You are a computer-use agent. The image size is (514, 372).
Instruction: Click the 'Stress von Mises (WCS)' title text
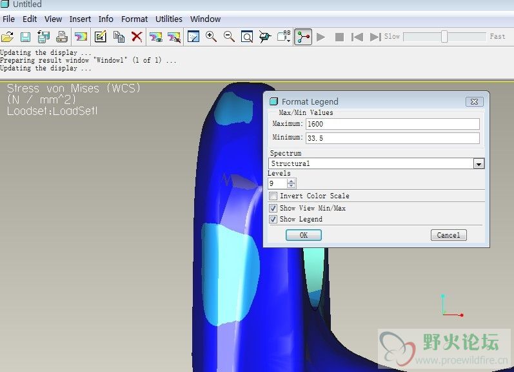coord(74,88)
